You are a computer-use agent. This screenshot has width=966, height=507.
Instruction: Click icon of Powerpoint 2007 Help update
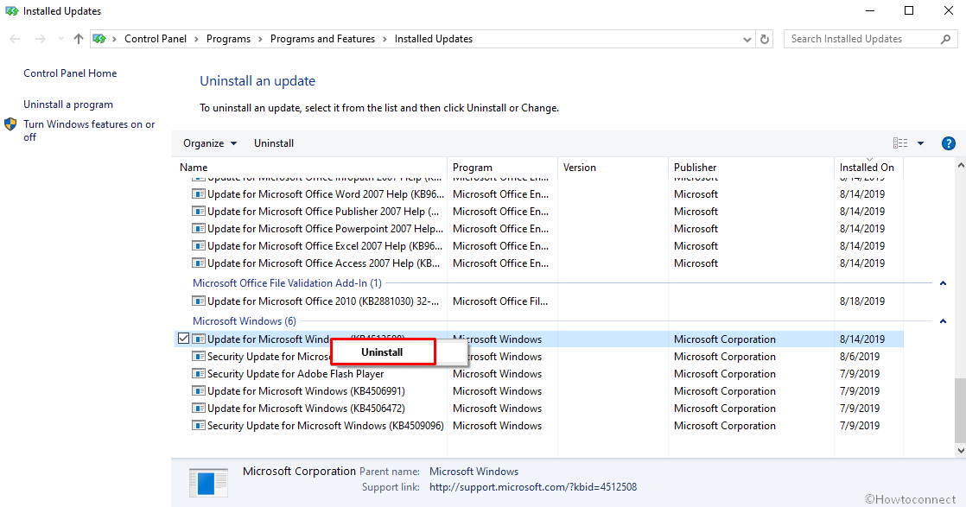pyautogui.click(x=199, y=229)
